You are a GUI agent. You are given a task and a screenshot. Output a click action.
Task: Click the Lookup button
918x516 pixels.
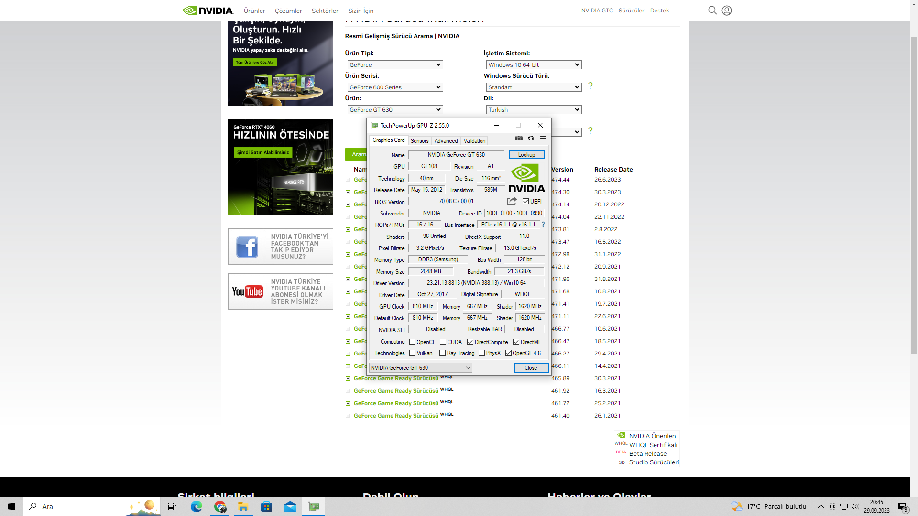(x=526, y=155)
